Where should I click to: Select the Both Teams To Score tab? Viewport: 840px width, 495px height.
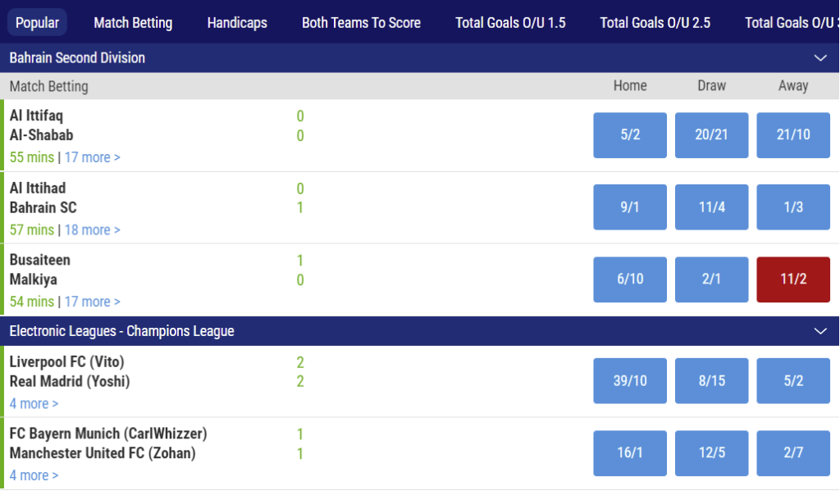click(361, 22)
